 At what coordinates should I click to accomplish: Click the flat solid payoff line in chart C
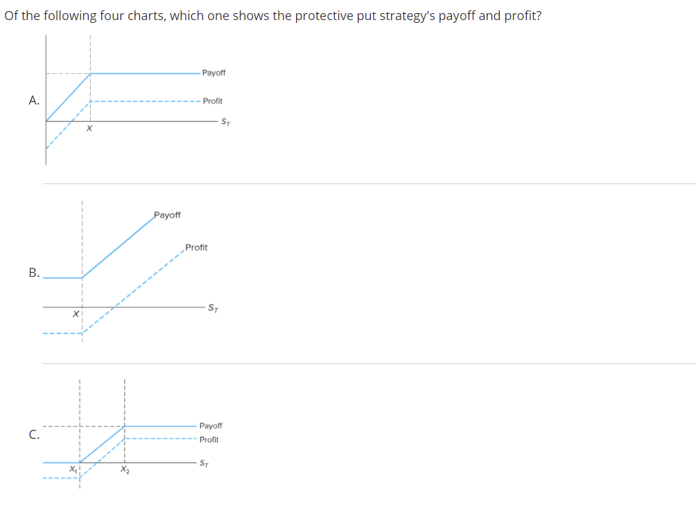159,426
